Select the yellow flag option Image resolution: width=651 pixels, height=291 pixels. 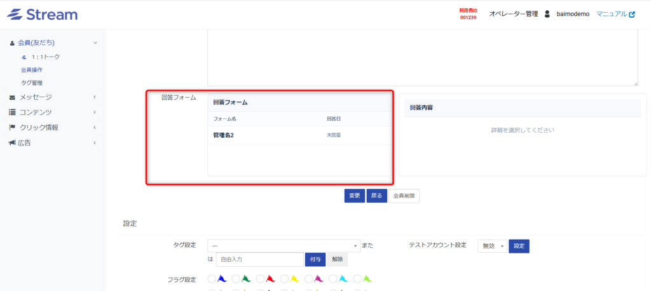pyautogui.click(x=285, y=278)
